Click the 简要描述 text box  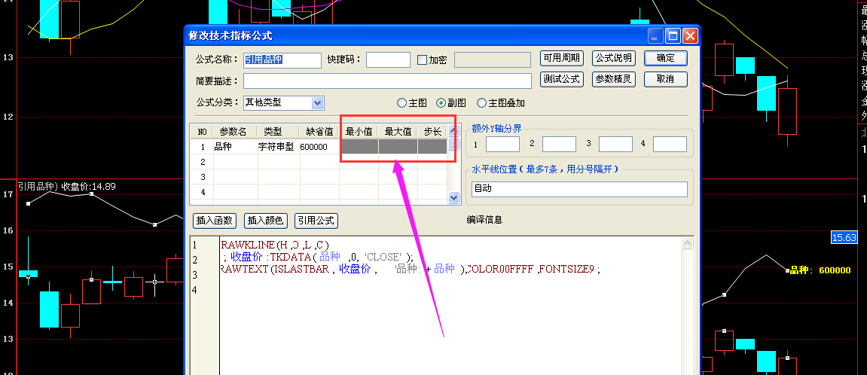[387, 81]
